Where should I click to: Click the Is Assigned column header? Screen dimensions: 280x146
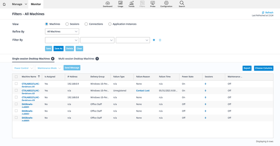point(50,77)
